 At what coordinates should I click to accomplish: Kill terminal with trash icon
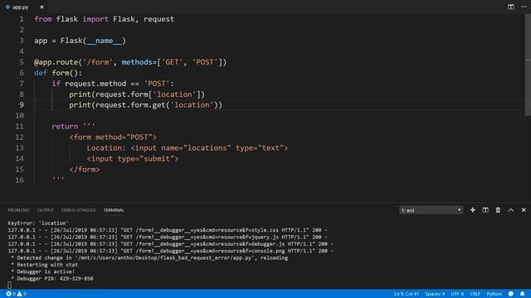[x=498, y=210]
